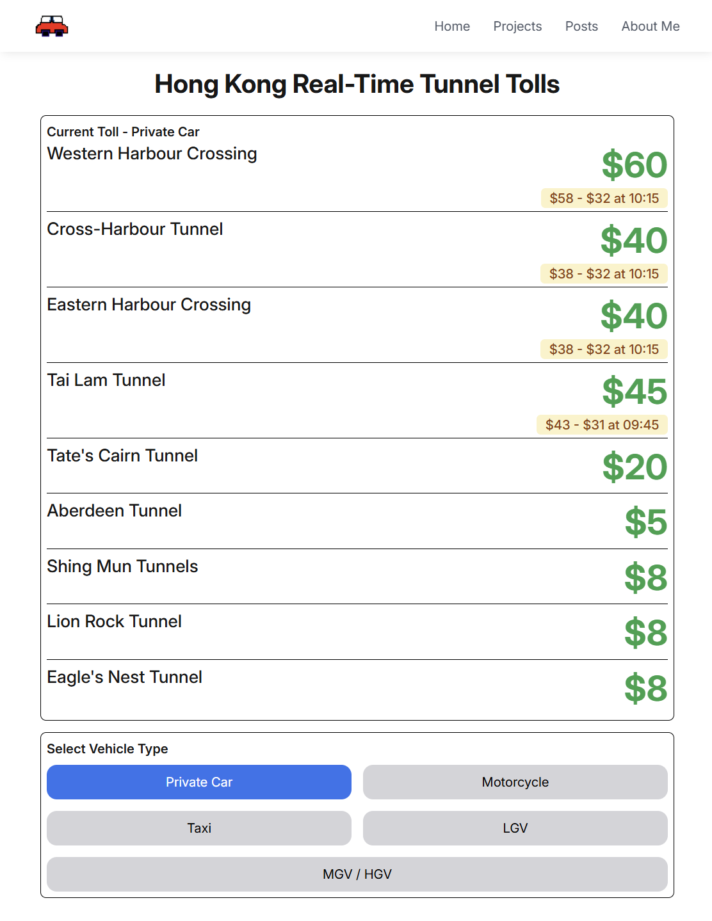Click the Tate's Cairn Tunnel entry
The image size is (712, 921).
[122, 456]
